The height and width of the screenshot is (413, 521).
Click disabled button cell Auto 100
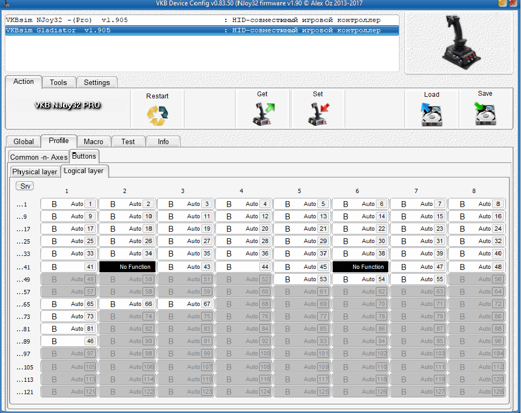click(x=244, y=353)
